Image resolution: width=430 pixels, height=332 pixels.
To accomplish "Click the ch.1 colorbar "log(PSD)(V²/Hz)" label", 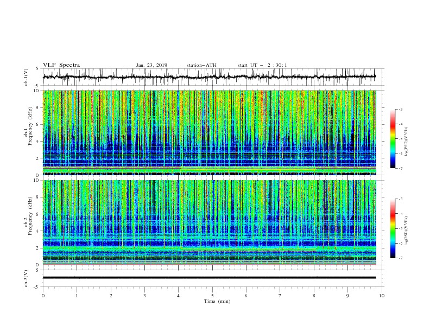I will [x=407, y=142].
